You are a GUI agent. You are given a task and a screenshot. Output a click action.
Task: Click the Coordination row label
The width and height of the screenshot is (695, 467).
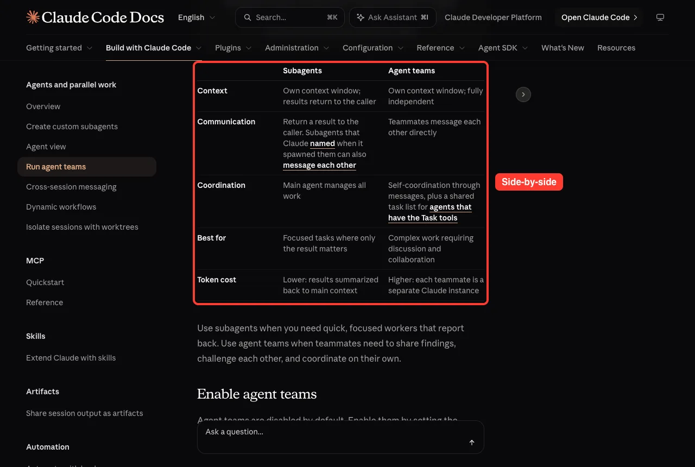click(221, 185)
